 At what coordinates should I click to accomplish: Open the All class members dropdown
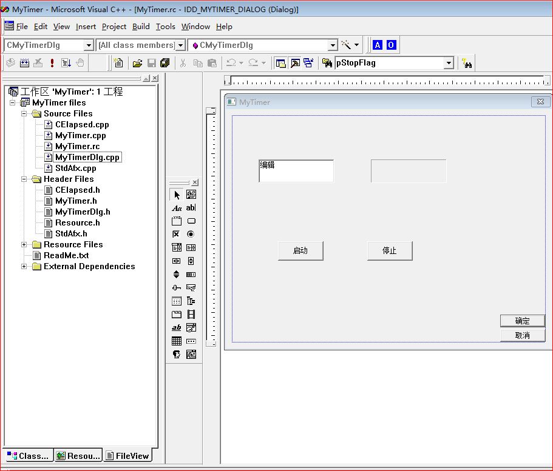pyautogui.click(x=180, y=45)
